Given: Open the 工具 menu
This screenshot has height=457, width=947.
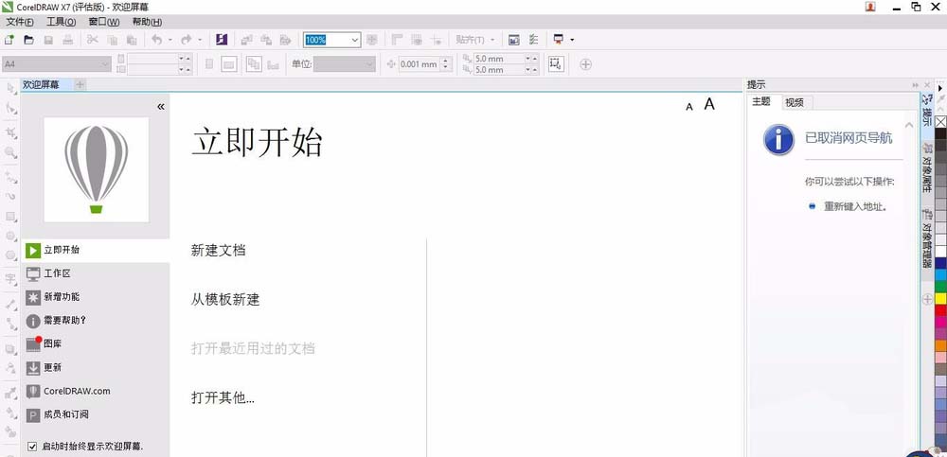Looking at the screenshot, I should click(x=62, y=22).
